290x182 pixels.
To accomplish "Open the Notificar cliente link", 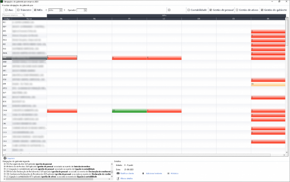I will (127, 174).
